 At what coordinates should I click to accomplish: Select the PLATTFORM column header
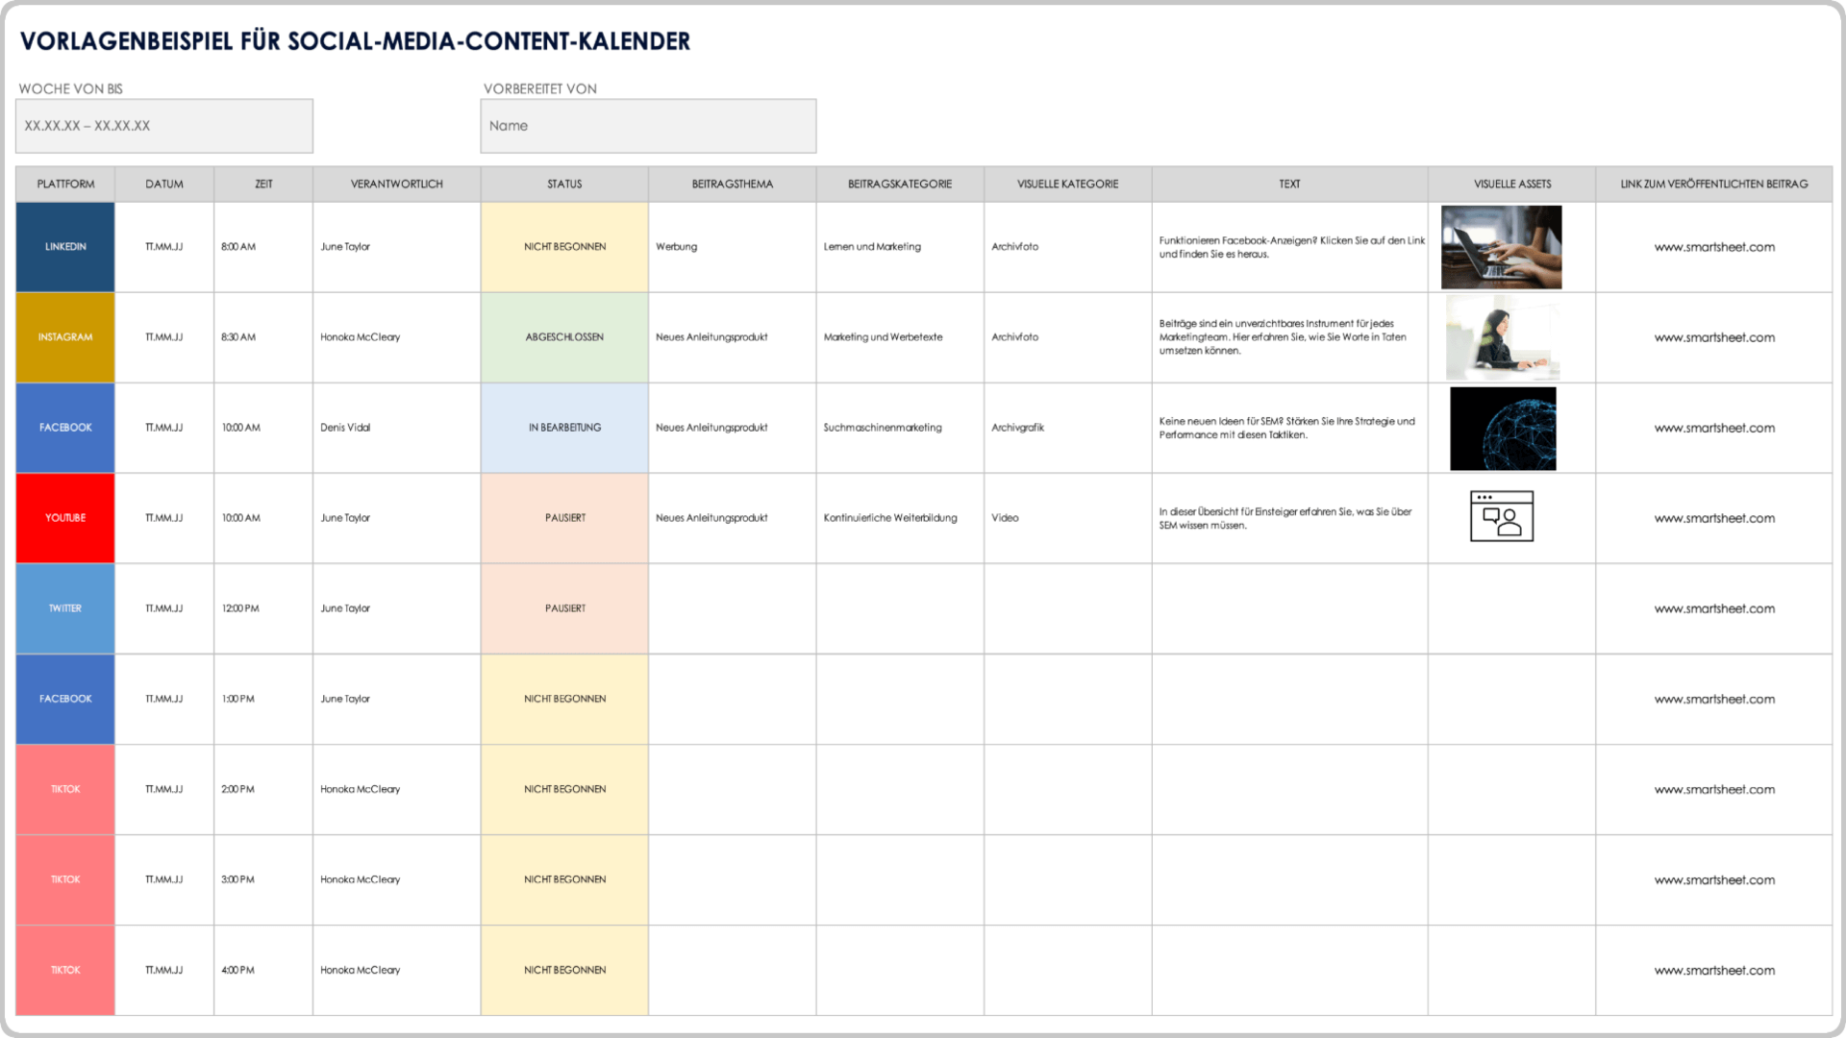coord(65,184)
